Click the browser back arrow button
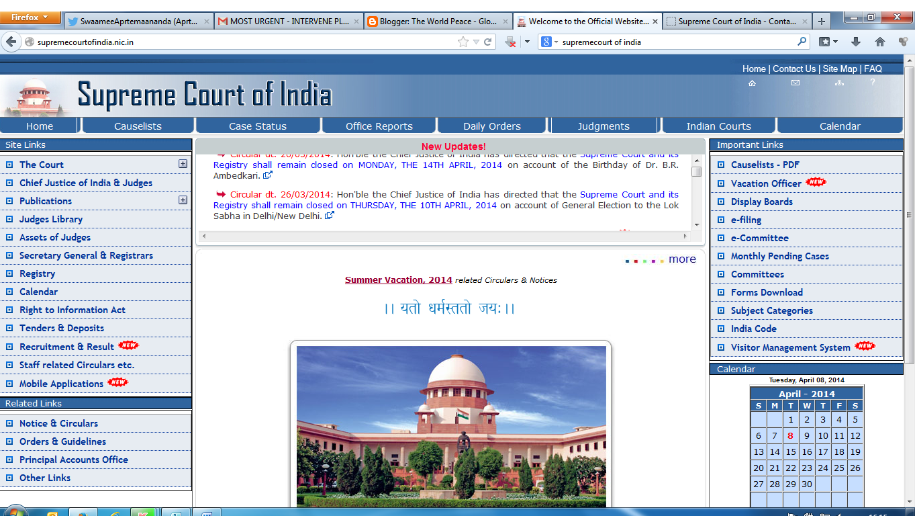 (11, 42)
